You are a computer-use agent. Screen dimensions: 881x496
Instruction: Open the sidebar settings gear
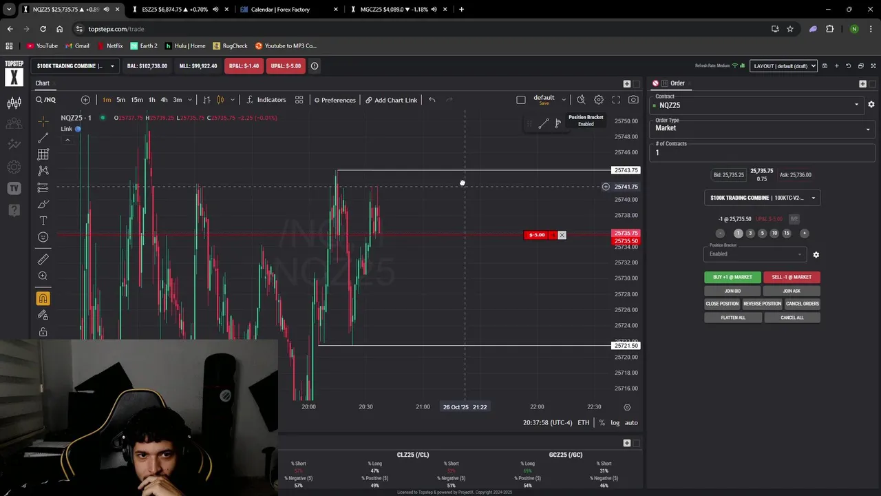tap(14, 167)
